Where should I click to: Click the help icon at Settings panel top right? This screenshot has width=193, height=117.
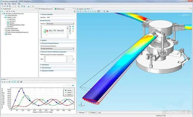[75, 12]
